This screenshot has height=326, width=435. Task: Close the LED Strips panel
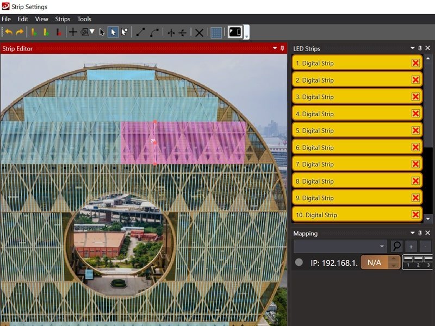point(427,48)
